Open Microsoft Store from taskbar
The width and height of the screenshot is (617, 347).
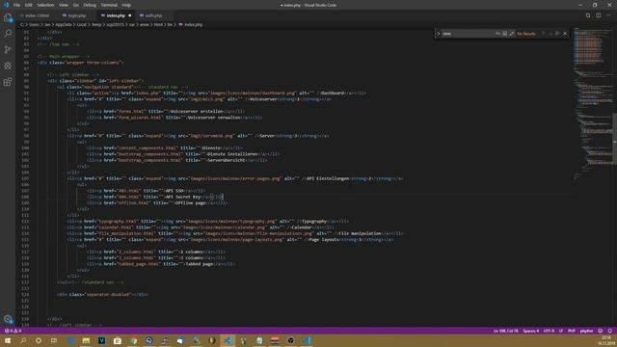(x=118, y=340)
